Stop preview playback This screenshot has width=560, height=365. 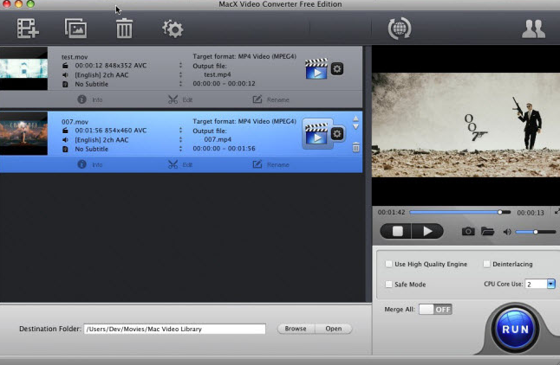click(x=396, y=231)
